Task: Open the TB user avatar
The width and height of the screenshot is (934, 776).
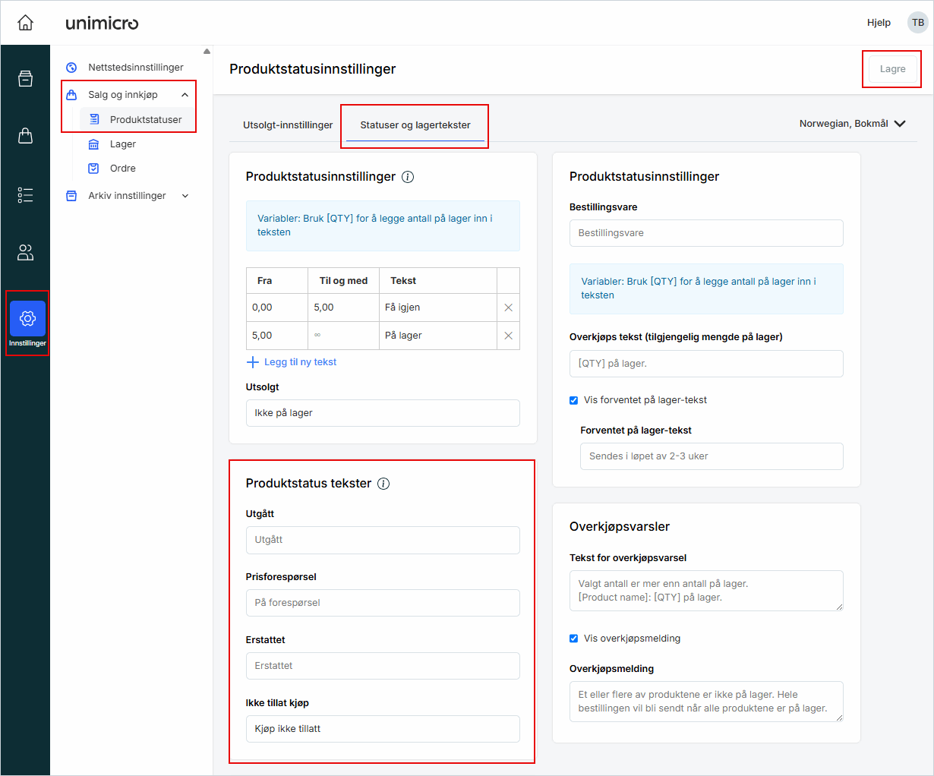Action: click(x=917, y=23)
